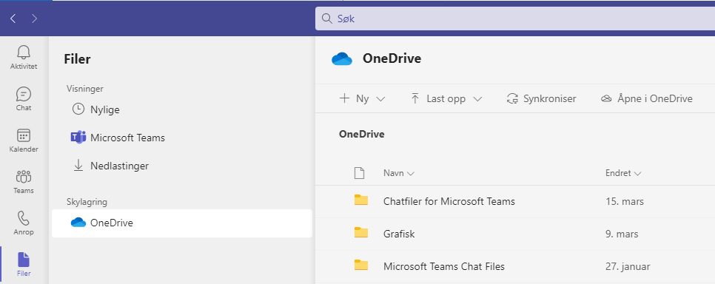Expand the Ny dropdown
715x284 pixels.
[363, 98]
